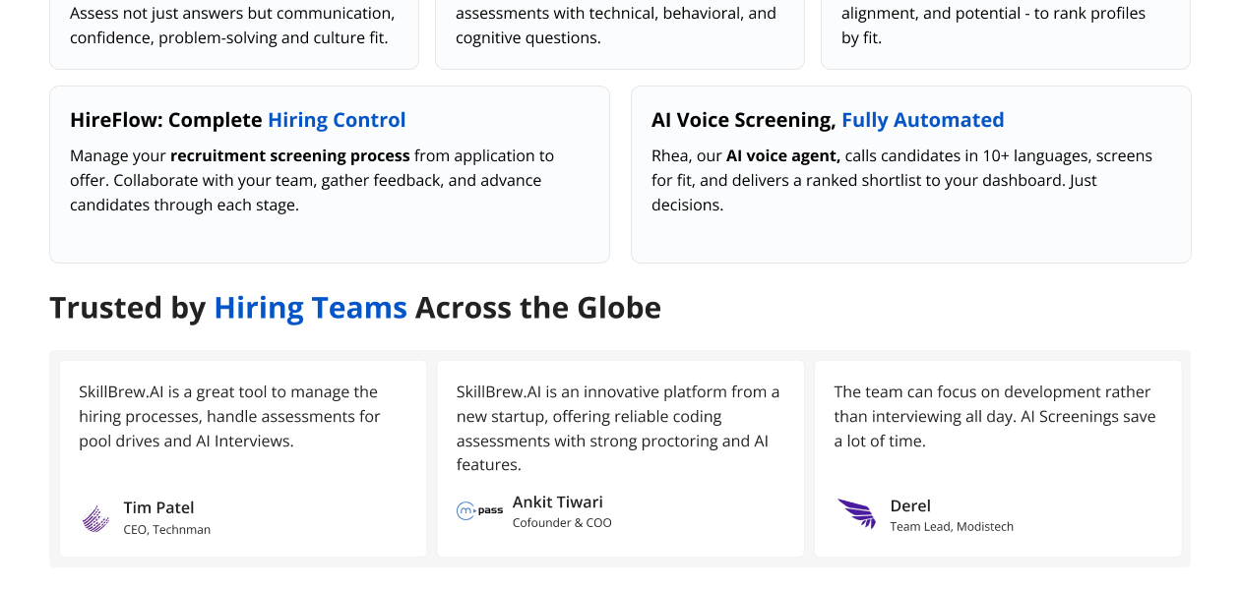Image resolution: width=1240 pixels, height=590 pixels.
Task: Open the AI Voice Screening card
Action: coord(911,174)
